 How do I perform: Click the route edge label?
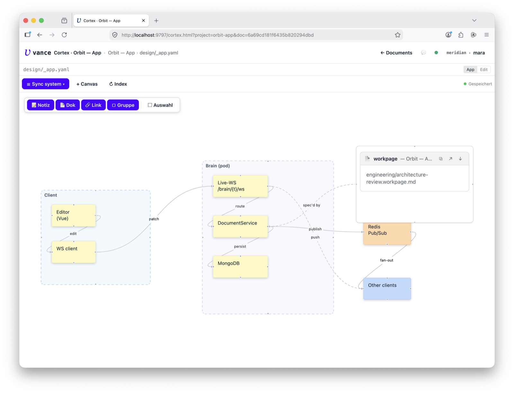point(240,206)
